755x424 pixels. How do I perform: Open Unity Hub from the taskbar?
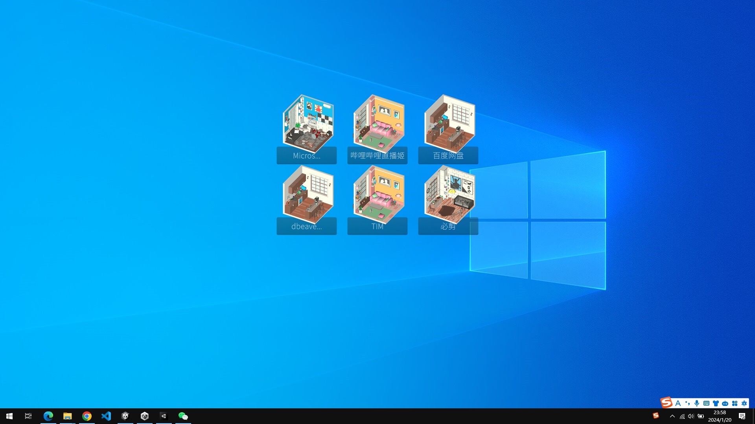tap(125, 416)
